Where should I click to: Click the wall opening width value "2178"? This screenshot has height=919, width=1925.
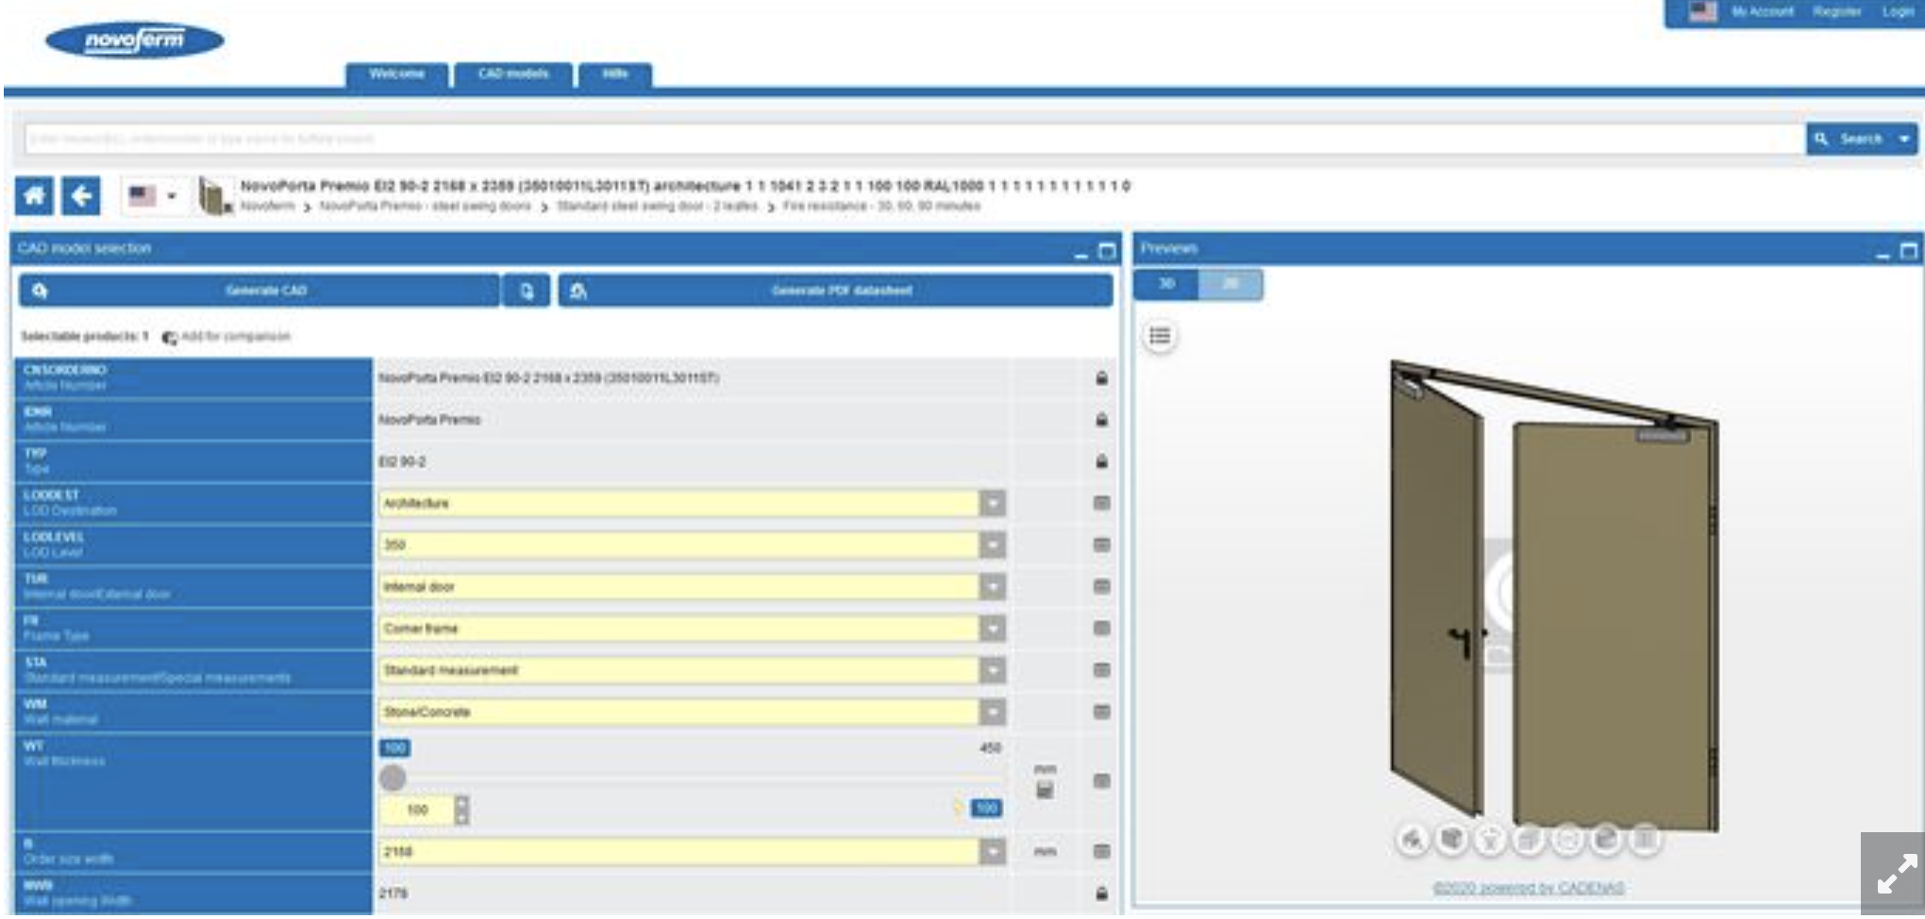393,893
